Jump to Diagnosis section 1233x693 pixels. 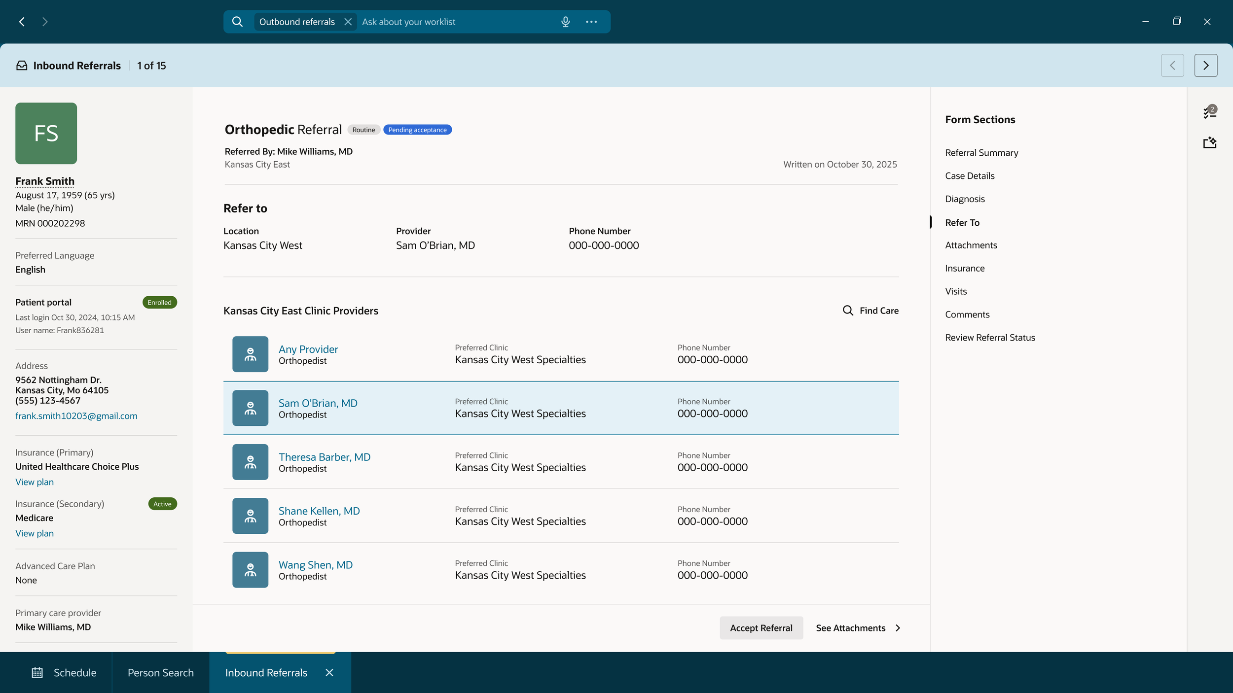(x=965, y=199)
